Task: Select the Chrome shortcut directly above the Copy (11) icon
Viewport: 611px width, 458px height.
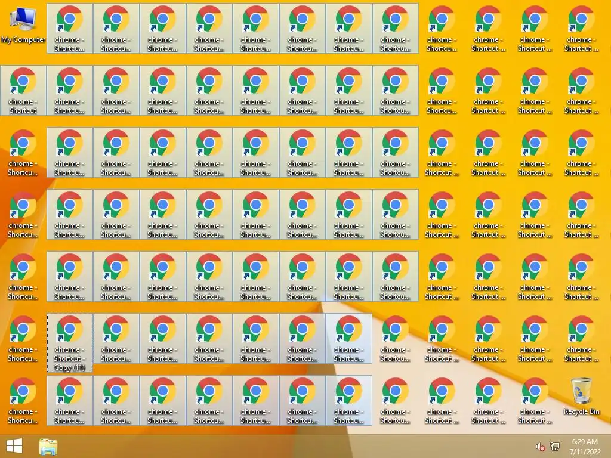Action: [70, 277]
